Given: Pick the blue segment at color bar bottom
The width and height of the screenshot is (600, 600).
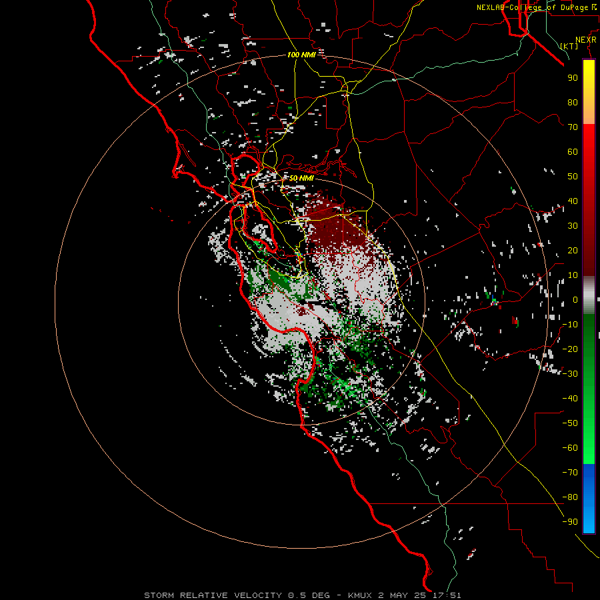Looking at the screenshot, I should coord(589,499).
